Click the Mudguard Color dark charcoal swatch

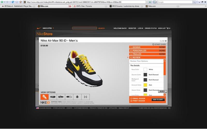[x=145, y=80]
